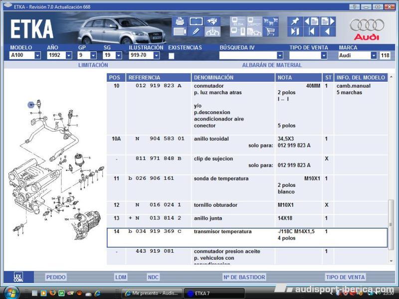Select row 11 sonda de temperatura

coord(247,188)
